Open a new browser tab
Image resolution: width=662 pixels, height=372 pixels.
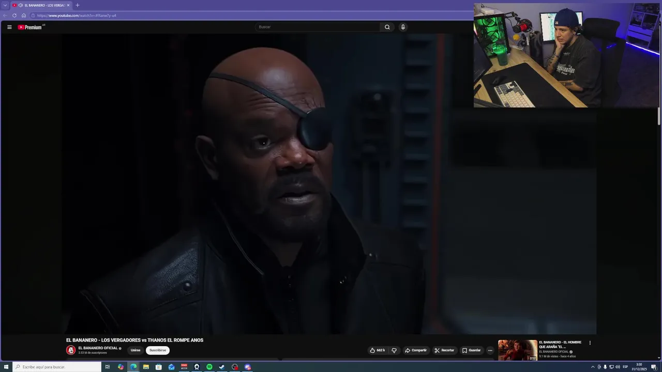tap(78, 5)
